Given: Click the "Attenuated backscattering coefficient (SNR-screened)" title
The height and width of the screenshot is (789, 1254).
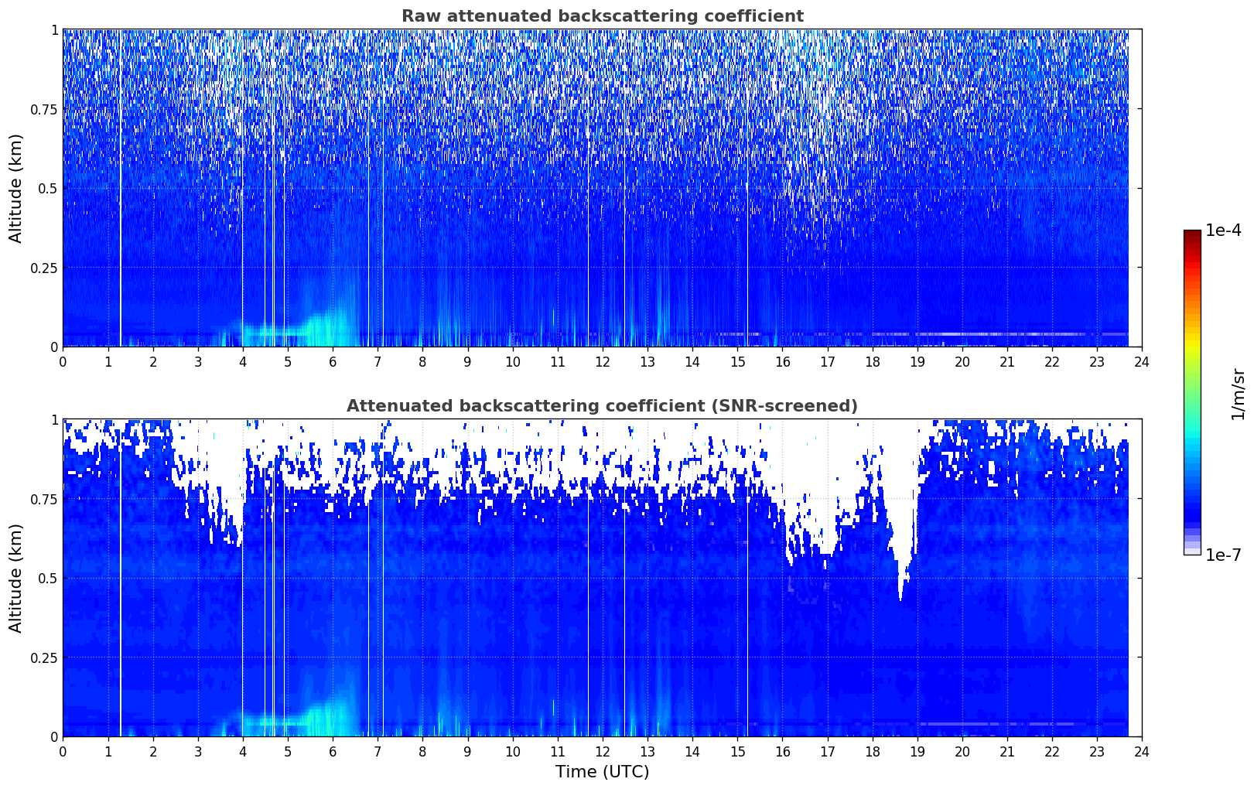Looking at the screenshot, I should [x=602, y=406].
